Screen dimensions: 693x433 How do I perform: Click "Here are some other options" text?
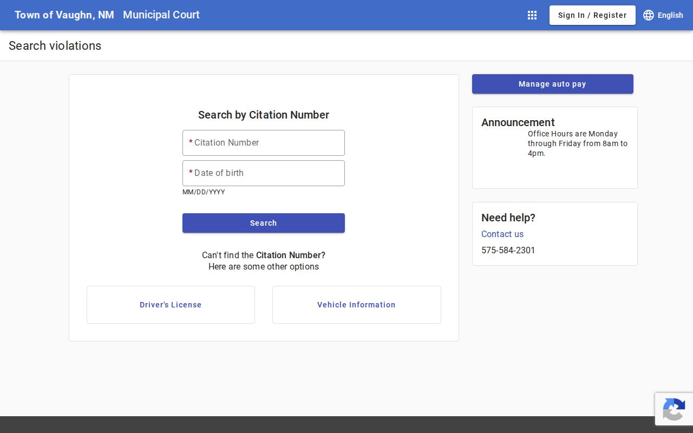(x=264, y=266)
